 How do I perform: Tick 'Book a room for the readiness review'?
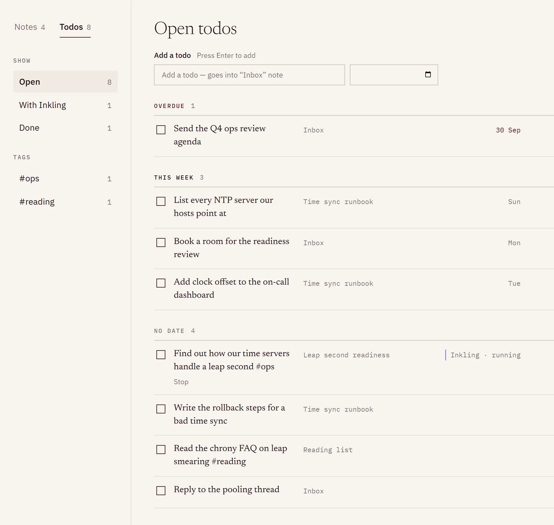(x=161, y=243)
